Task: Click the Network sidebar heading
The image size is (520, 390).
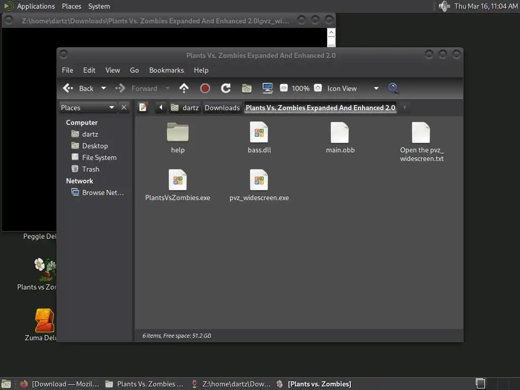Action: tap(80, 181)
